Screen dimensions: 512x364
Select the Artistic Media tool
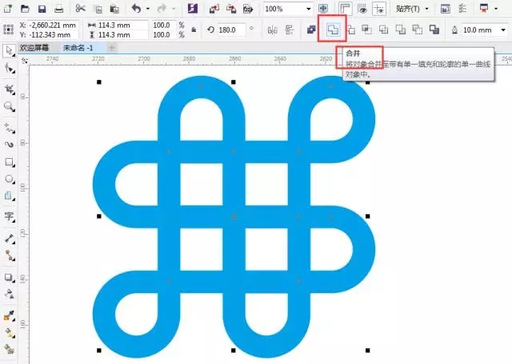click(9, 144)
